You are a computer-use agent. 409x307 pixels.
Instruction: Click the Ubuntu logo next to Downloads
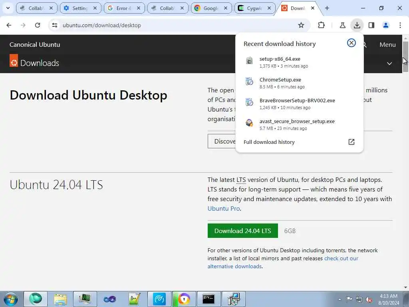pyautogui.click(x=14, y=61)
